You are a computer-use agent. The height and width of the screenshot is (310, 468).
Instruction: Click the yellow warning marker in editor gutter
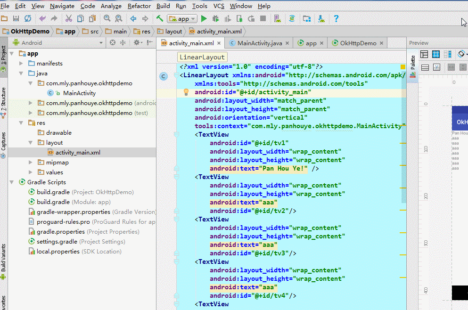pyautogui.click(x=402, y=67)
